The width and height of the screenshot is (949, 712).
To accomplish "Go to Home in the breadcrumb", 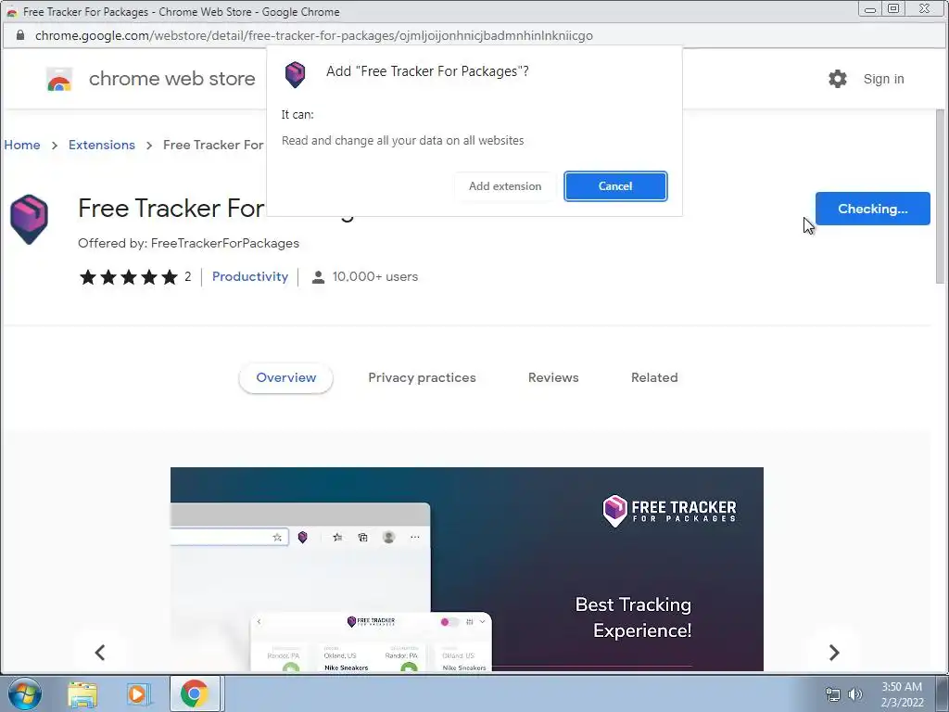I will 22,145.
